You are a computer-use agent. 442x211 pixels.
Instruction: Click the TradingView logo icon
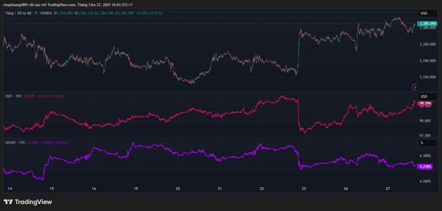click(x=8, y=202)
